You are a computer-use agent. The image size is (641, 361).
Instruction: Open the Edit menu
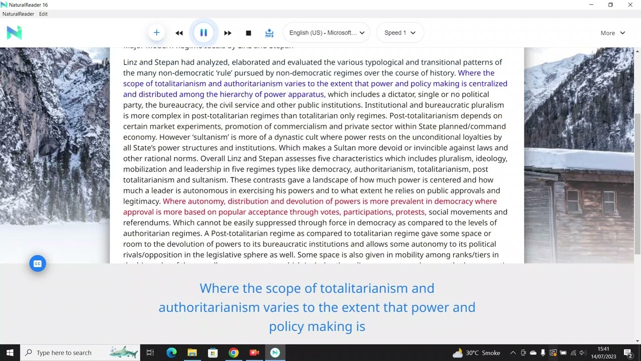tap(44, 14)
